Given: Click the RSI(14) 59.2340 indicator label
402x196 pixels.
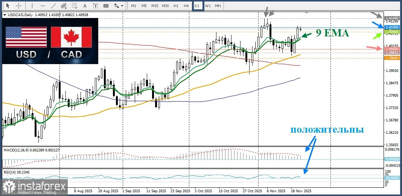Looking at the screenshot, I should pyautogui.click(x=17, y=172).
